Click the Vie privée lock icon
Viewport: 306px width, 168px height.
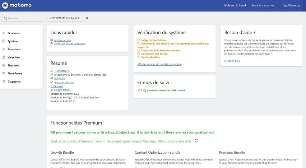click(4, 57)
